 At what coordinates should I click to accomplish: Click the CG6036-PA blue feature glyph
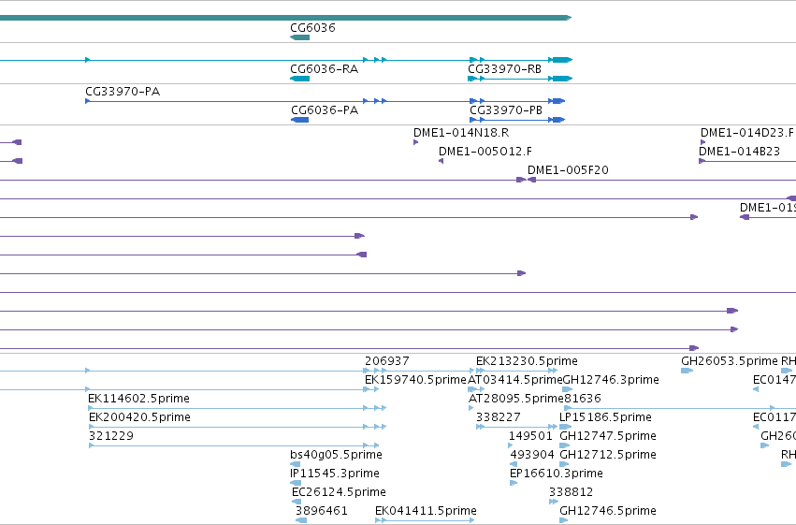pyautogui.click(x=299, y=120)
